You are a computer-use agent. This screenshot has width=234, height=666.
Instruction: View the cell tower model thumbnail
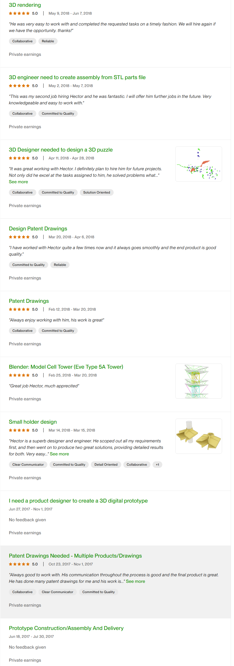pos(199,381)
